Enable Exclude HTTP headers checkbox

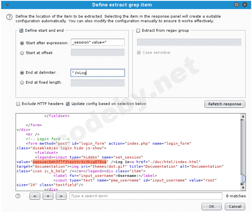coord(18,104)
